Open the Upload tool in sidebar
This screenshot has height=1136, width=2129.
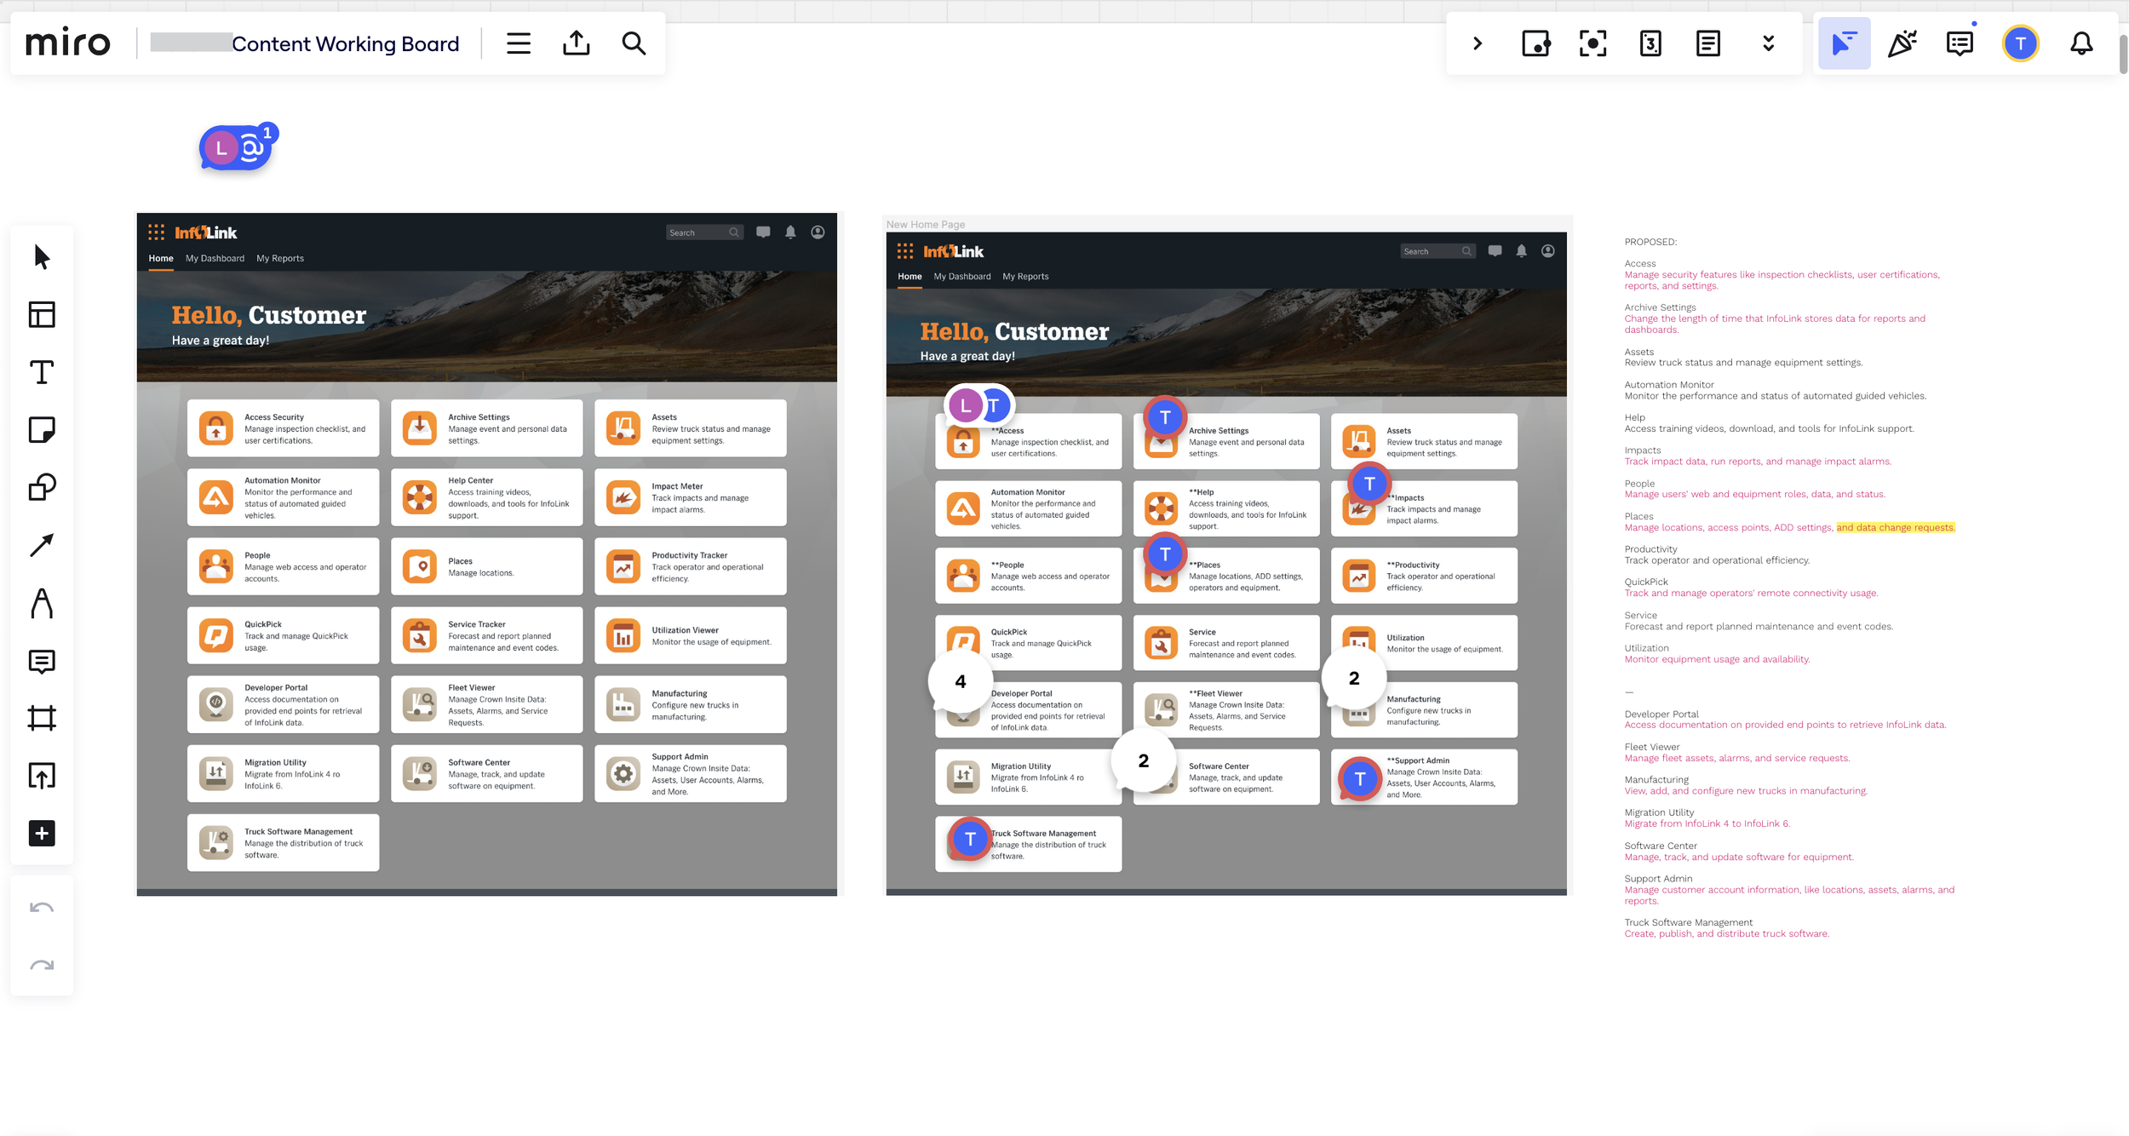(x=42, y=776)
